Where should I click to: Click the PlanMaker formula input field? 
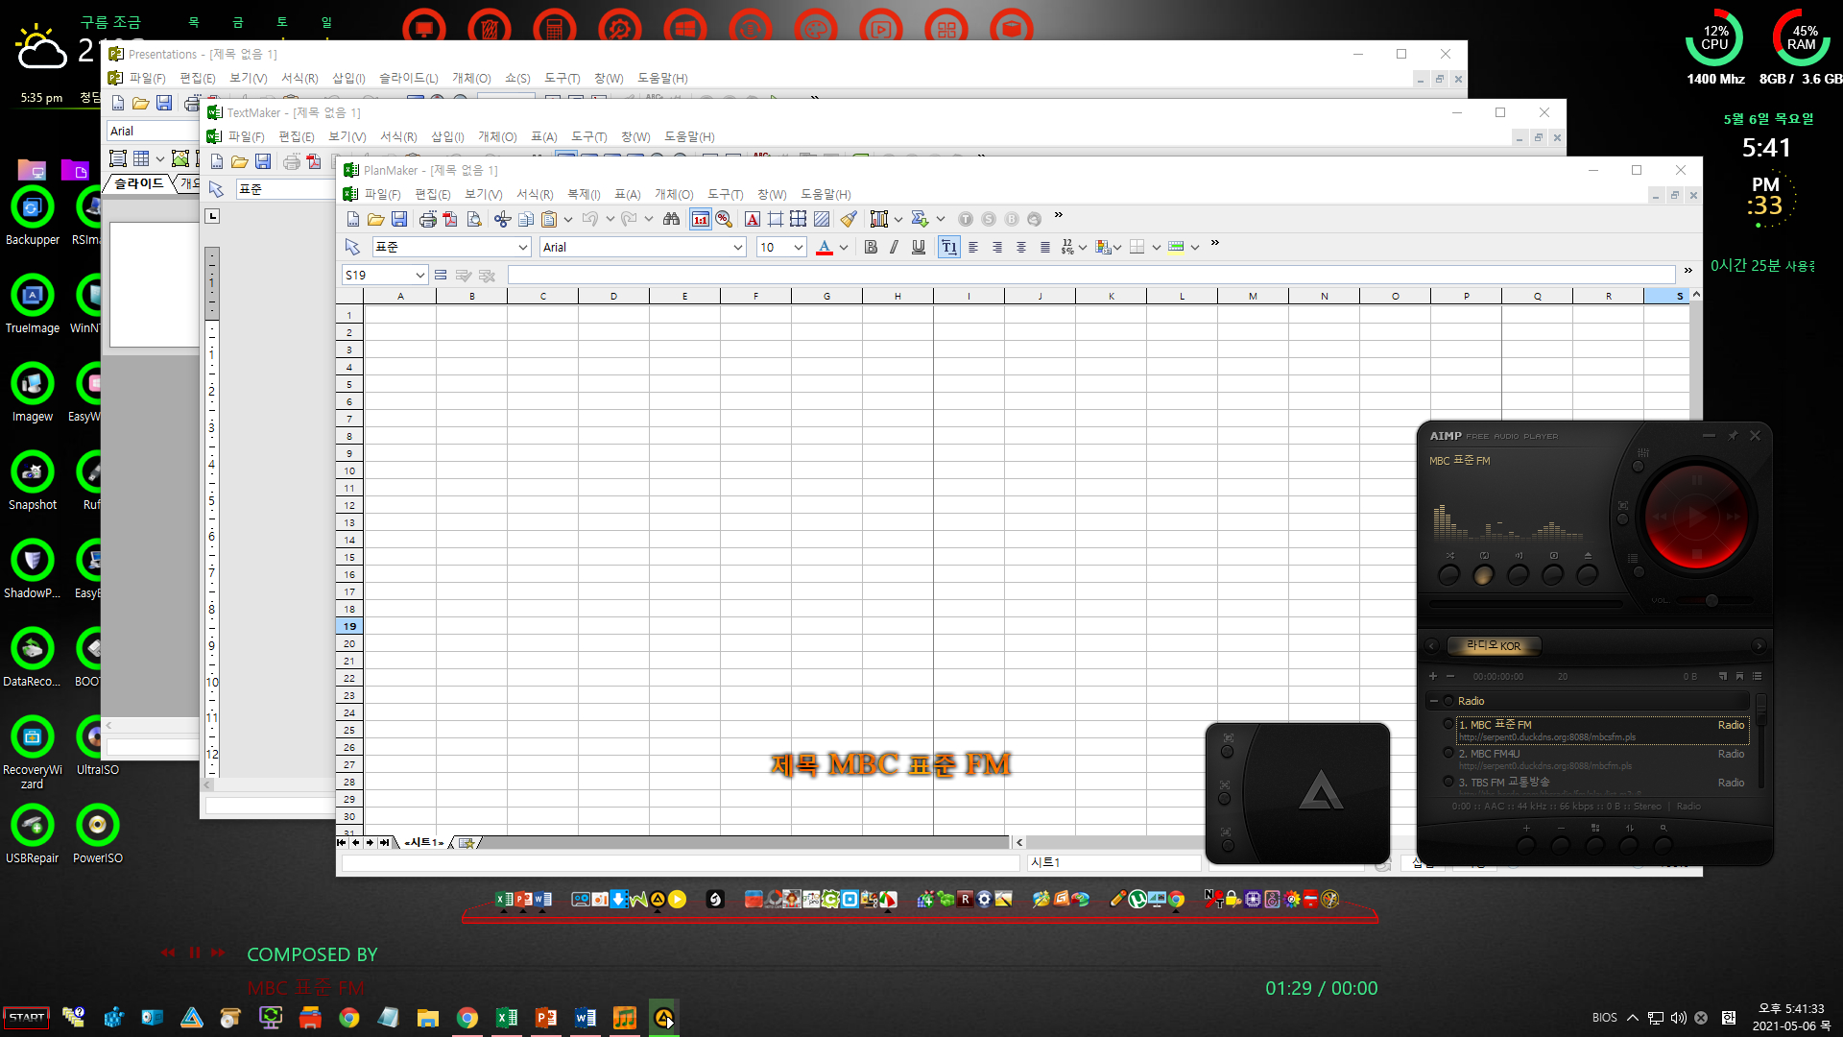click(x=1091, y=276)
